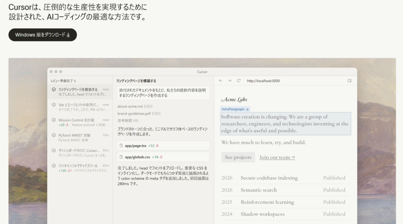
Task: Click the checkmark icon for PyTorch MNIST 実験
Action: coord(54,135)
